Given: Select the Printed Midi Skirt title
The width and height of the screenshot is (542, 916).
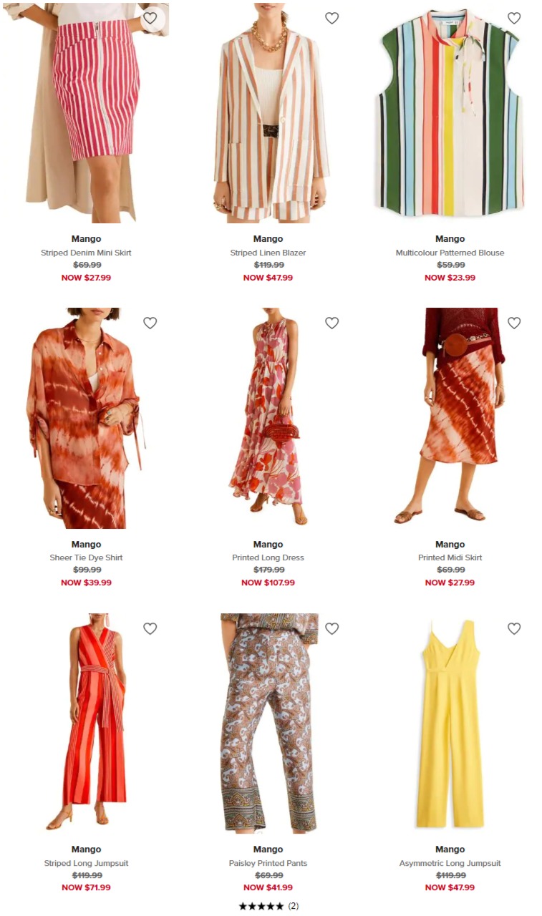Looking at the screenshot, I should (x=450, y=557).
